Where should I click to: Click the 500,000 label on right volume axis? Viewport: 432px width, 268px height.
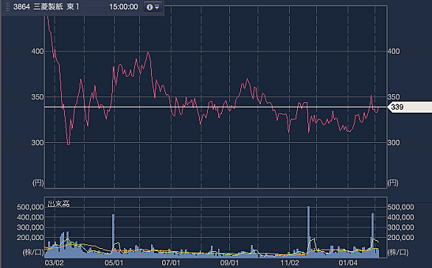pyautogui.click(x=400, y=207)
